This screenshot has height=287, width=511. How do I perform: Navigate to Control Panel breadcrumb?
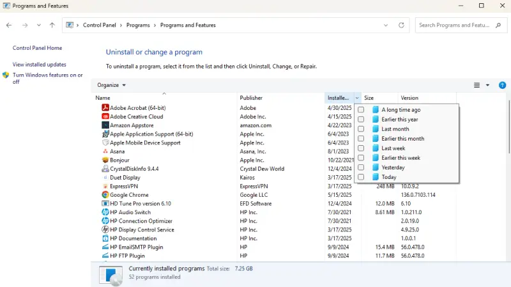[x=100, y=25]
